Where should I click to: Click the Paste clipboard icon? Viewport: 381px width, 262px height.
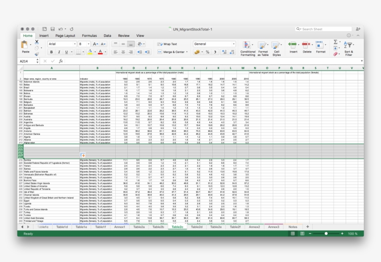(x=25, y=46)
